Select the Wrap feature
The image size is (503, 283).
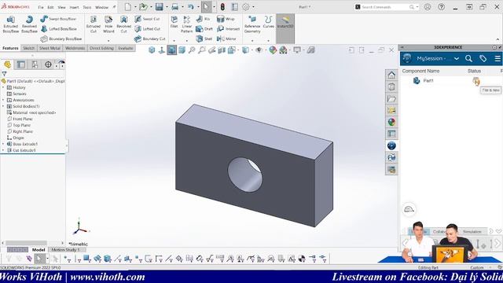(x=226, y=19)
